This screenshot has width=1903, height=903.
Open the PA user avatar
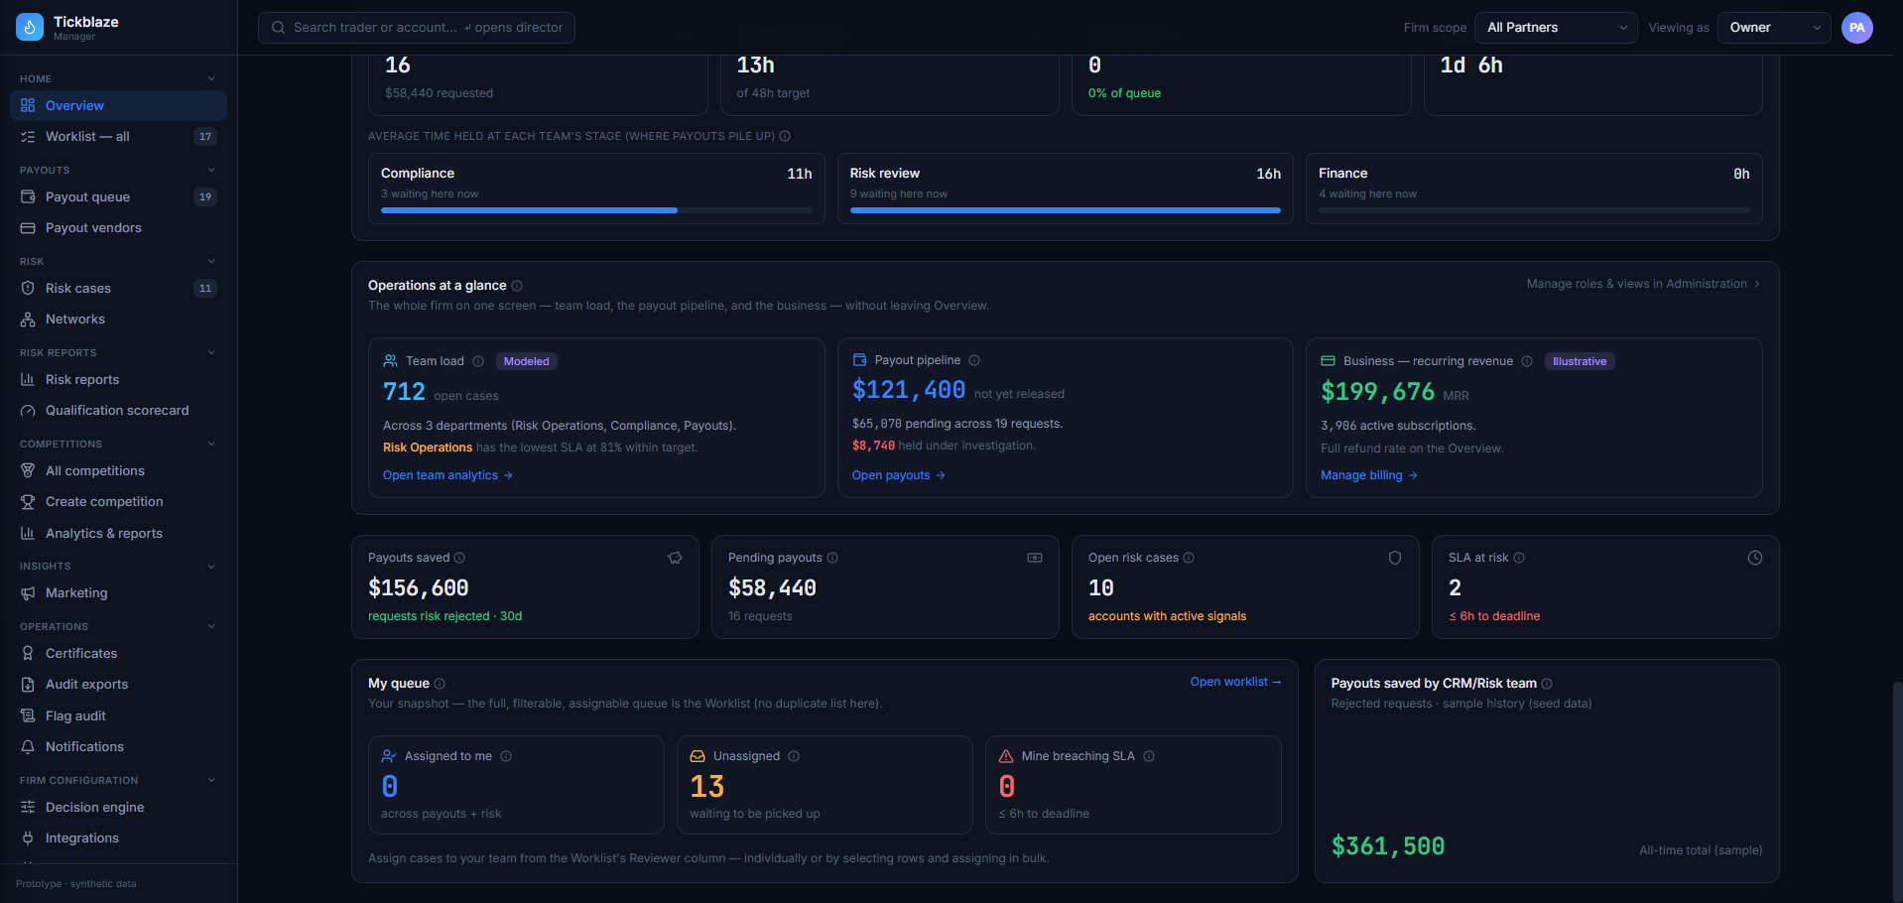1857,28
